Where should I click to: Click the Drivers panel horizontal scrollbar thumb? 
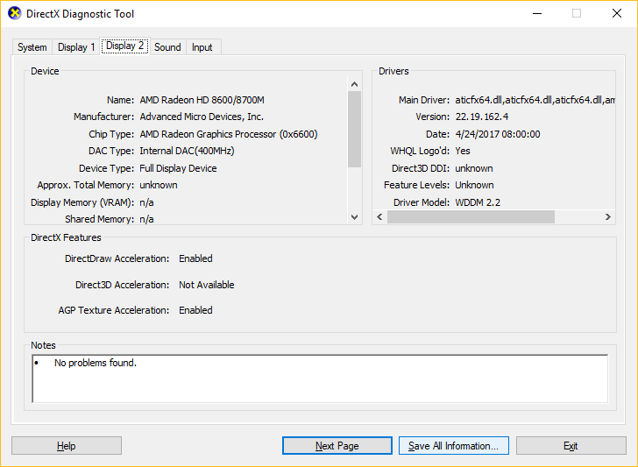471,216
